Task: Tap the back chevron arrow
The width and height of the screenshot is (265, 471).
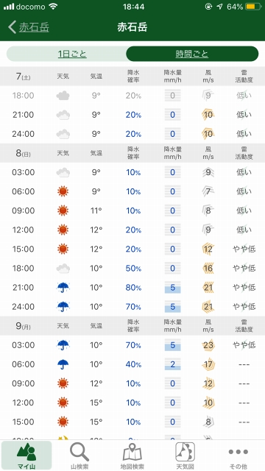Action: click(x=12, y=27)
